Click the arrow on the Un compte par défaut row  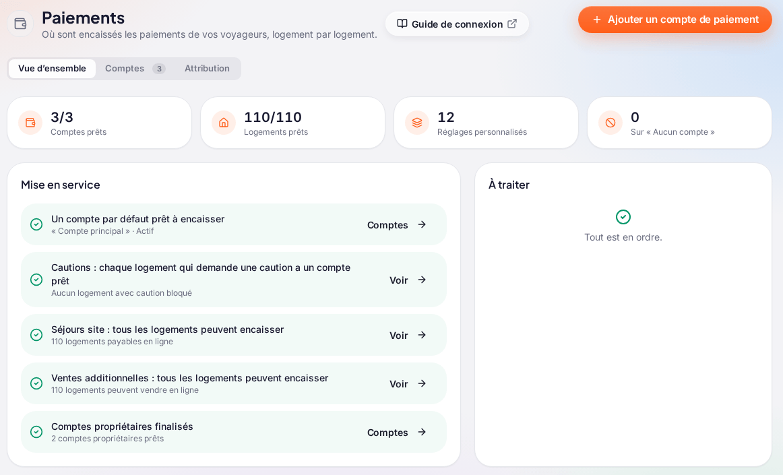pos(422,225)
